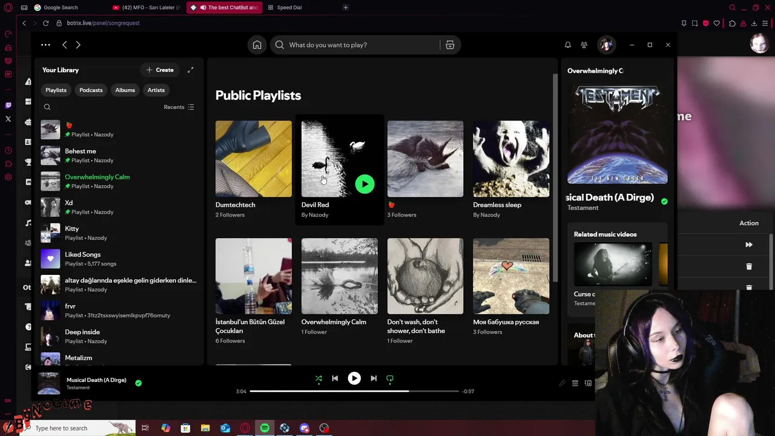775x436 pixels.
Task: Open the Recents sort dropdown
Action: (x=179, y=107)
